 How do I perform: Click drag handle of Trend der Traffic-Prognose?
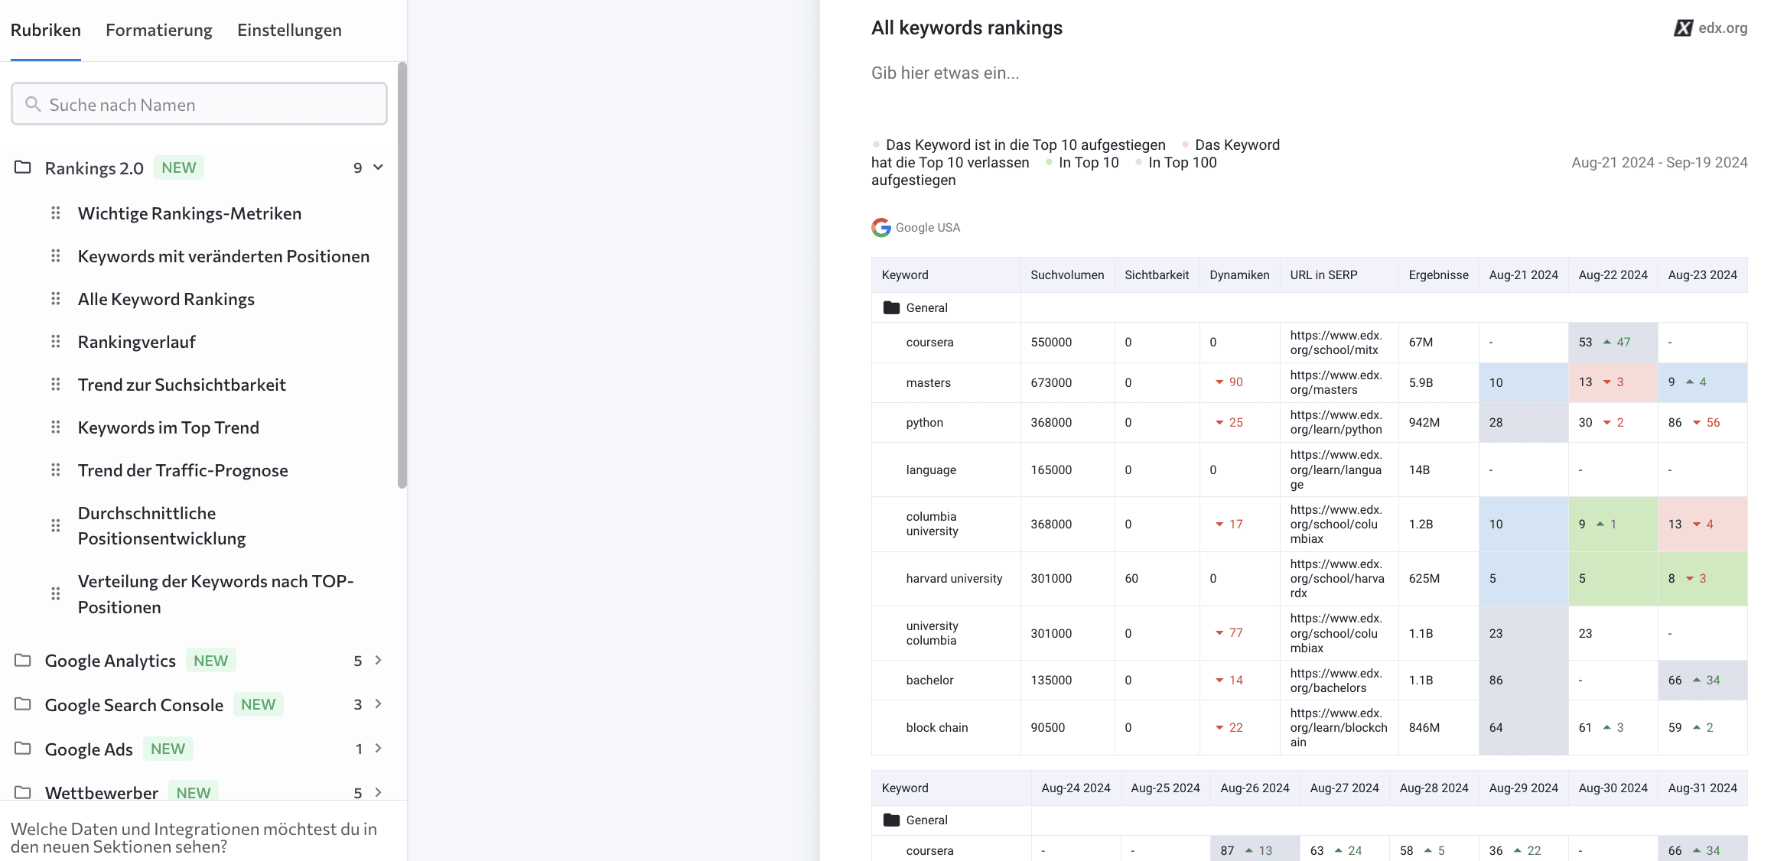click(x=55, y=470)
